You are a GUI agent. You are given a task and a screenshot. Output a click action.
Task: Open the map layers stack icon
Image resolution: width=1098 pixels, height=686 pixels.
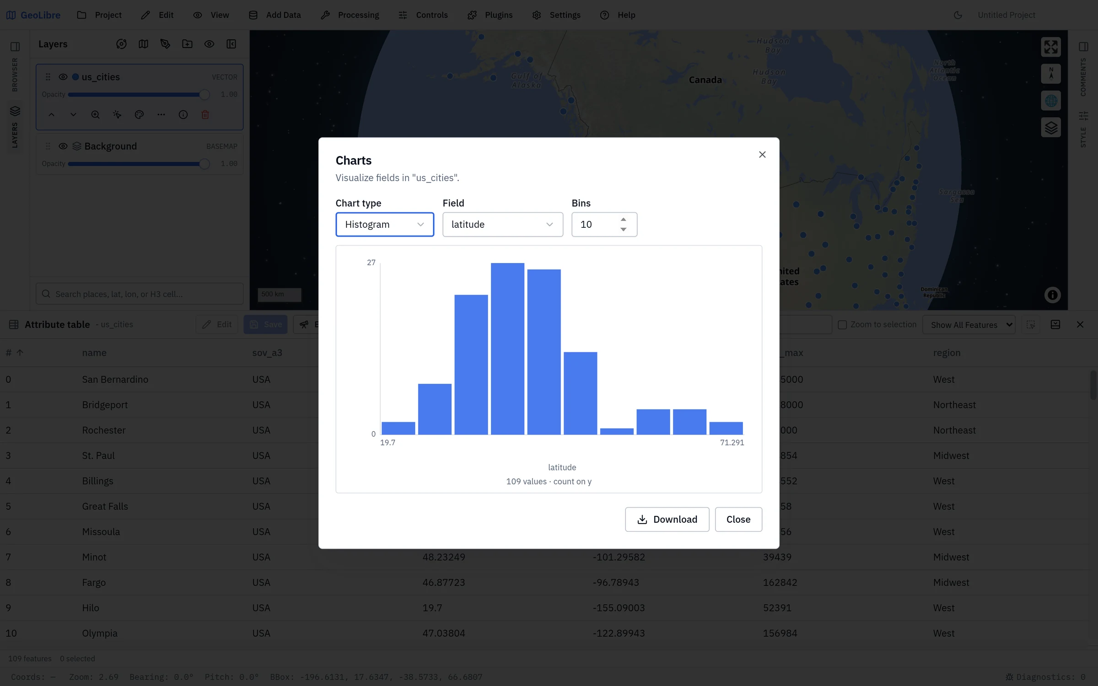[x=1051, y=128]
